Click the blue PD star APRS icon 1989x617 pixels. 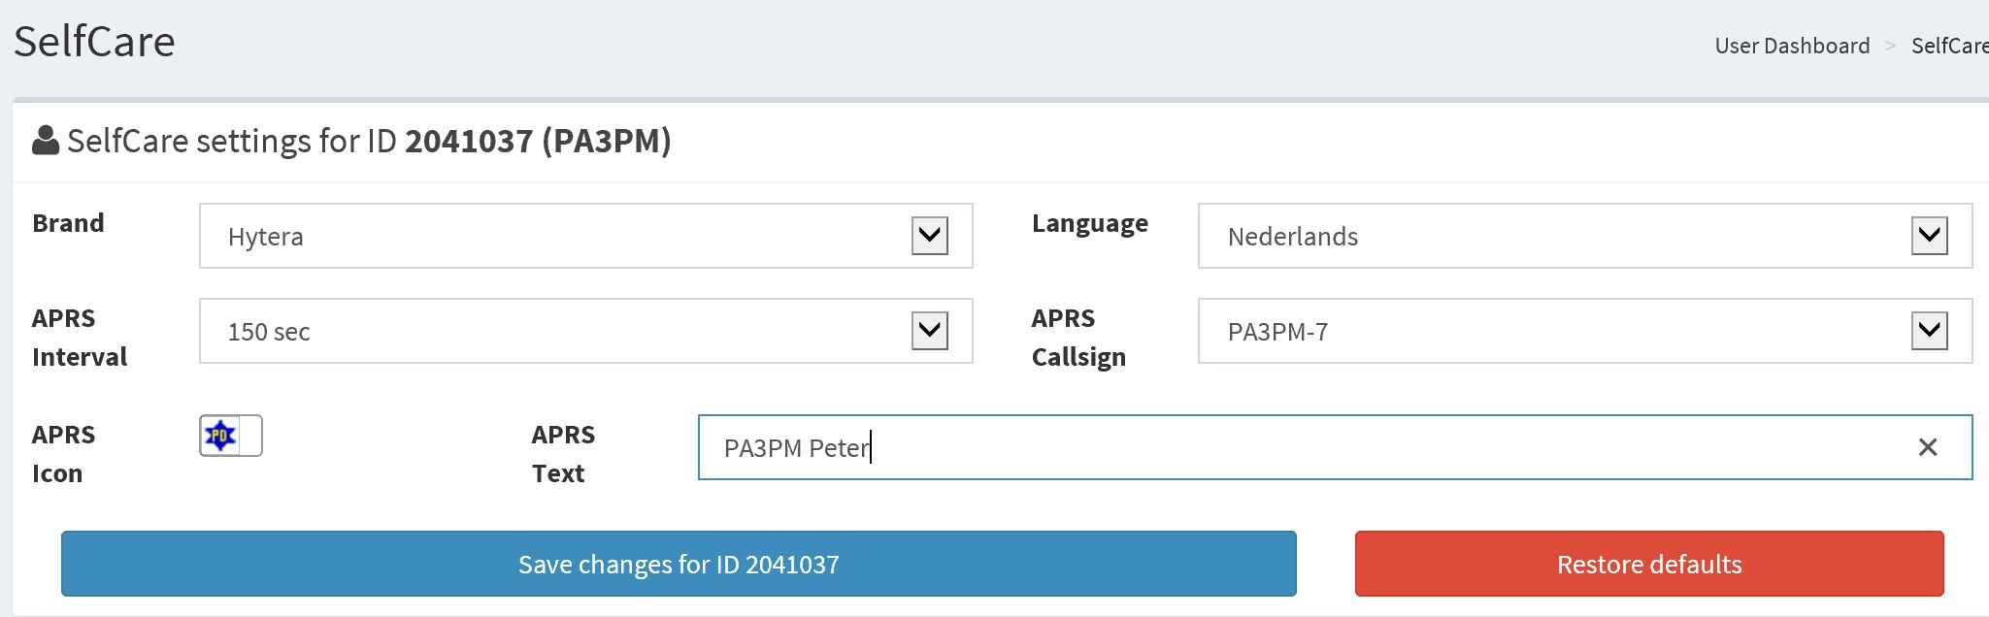pyautogui.click(x=219, y=436)
